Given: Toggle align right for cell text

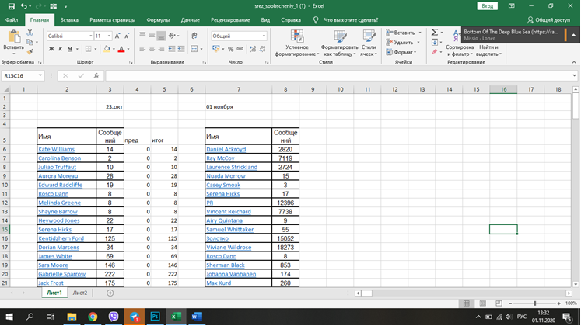Looking at the screenshot, I should [x=161, y=49].
